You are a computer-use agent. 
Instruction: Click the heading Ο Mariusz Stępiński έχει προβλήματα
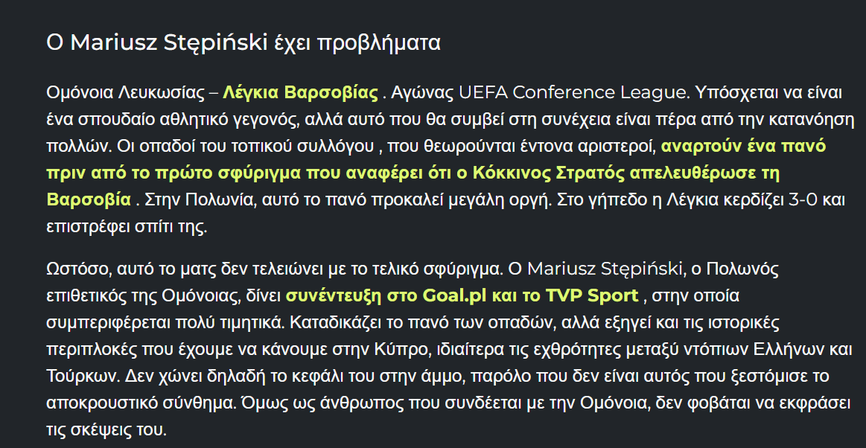243,42
